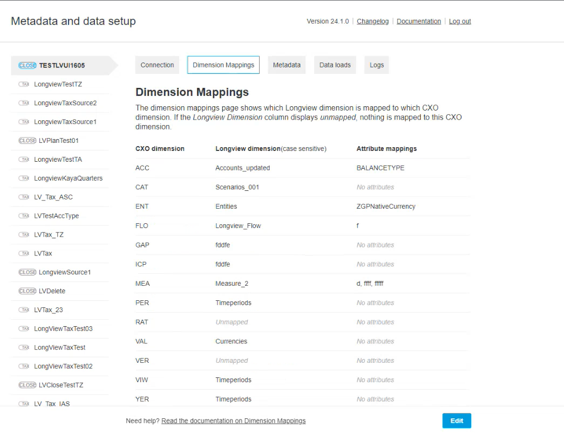Click the CLOSE badge icon beside LVCloseTestTZ
Screen dimensions: 564x434
click(x=28, y=385)
